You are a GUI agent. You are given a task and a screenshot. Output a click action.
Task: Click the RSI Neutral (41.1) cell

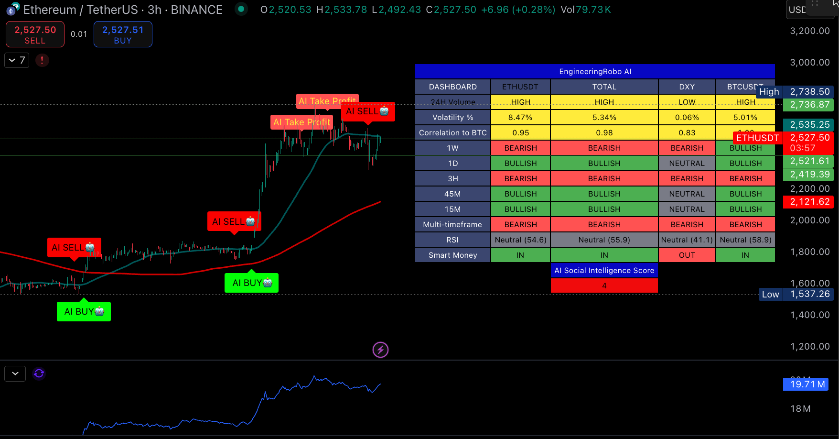point(687,240)
